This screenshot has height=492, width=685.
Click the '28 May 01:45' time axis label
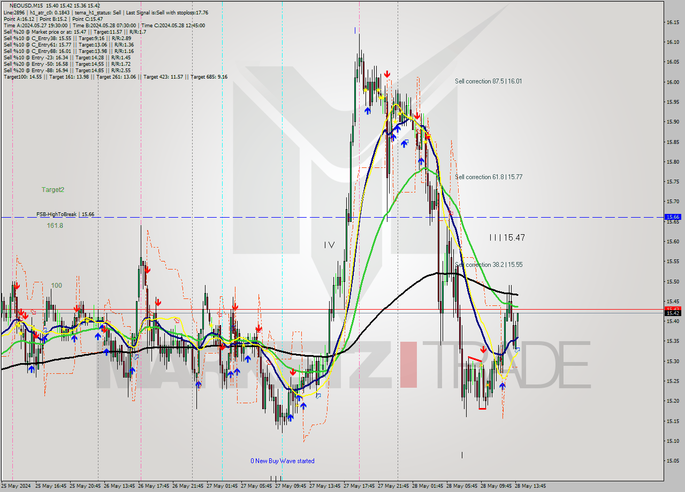(x=428, y=486)
